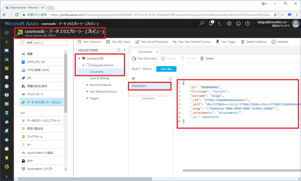Select document id 0000000001

click(150, 86)
